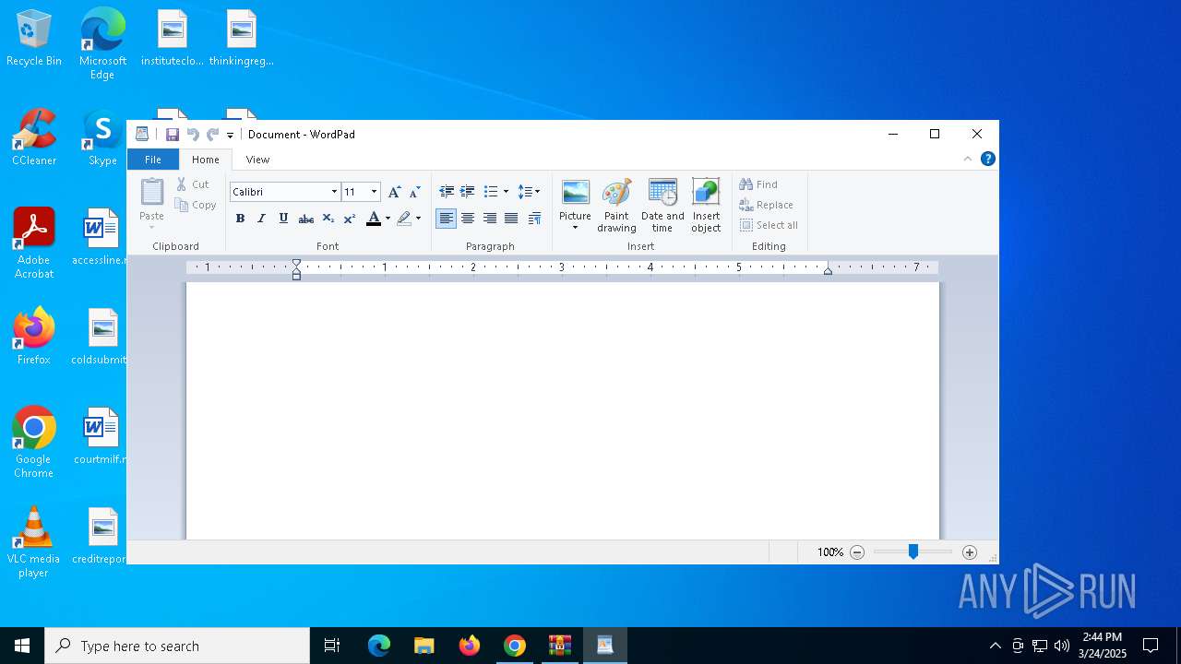Click the Cut button
This screenshot has width=1181, height=664.
click(x=193, y=184)
